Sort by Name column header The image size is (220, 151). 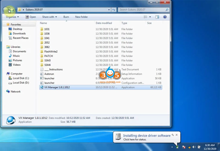coord(43,23)
